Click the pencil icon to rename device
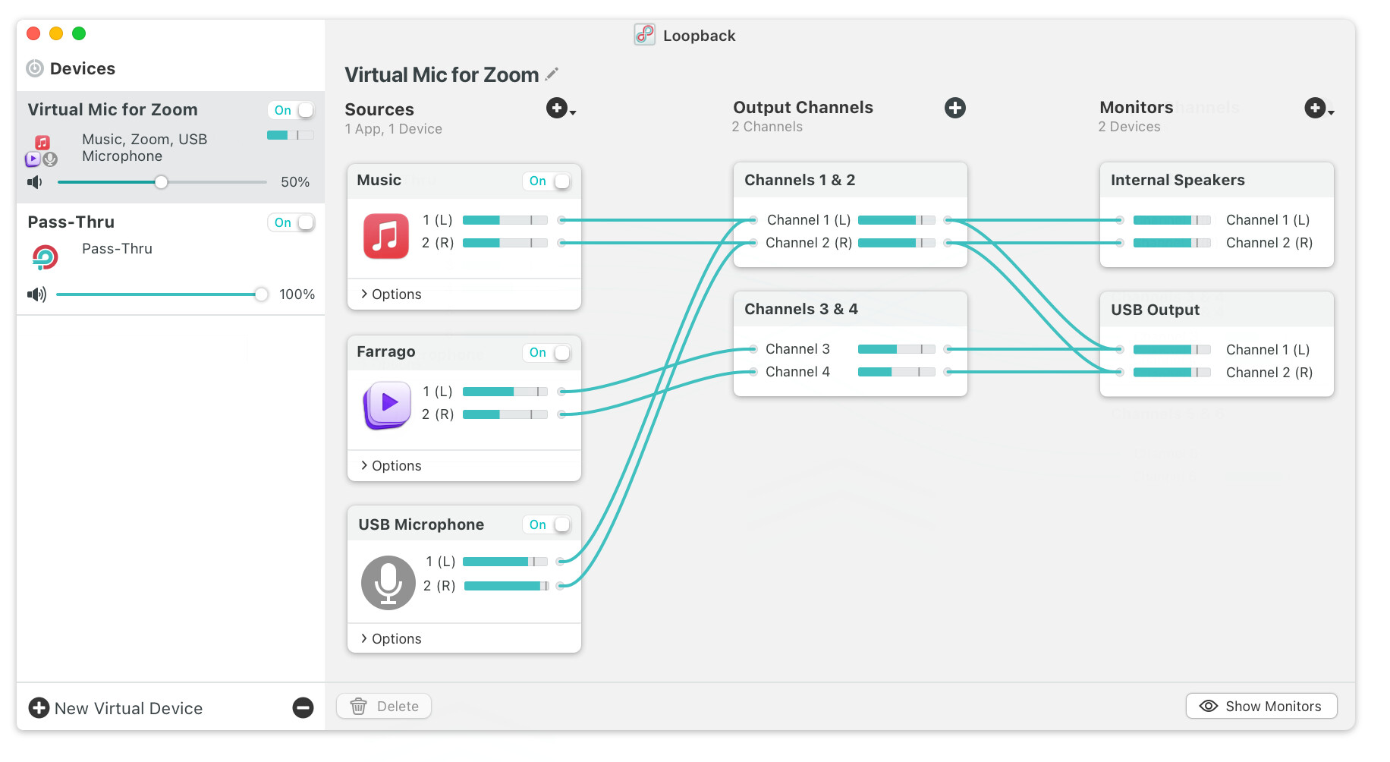1390x762 pixels. [x=552, y=74]
